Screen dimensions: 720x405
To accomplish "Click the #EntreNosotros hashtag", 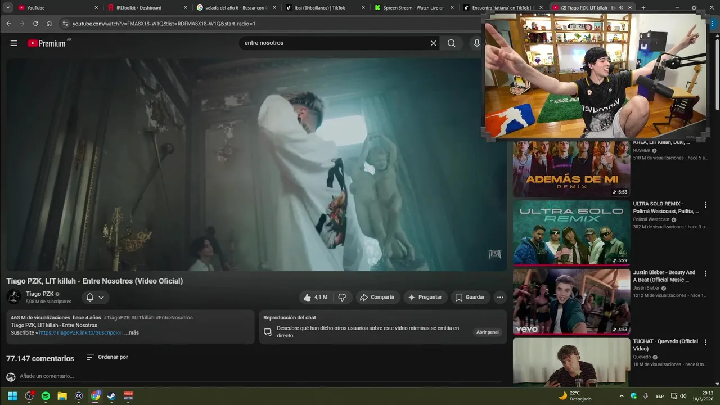I will [x=174, y=317].
